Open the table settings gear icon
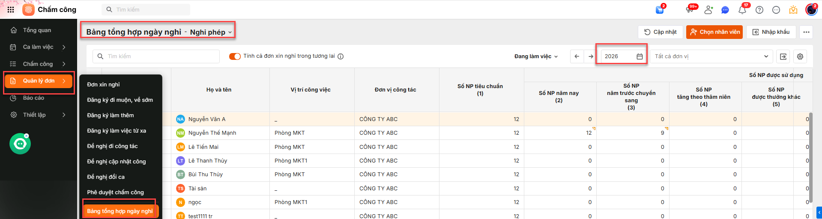Image resolution: width=822 pixels, height=219 pixels. (x=800, y=56)
